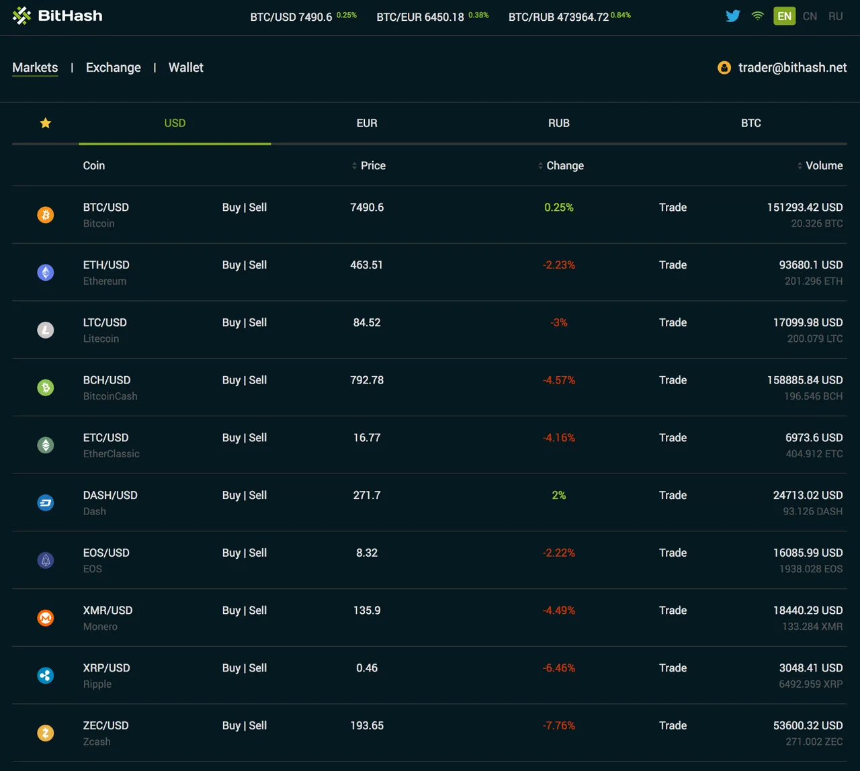Select the RUB market tab
The height and width of the screenshot is (771, 860).
[559, 123]
